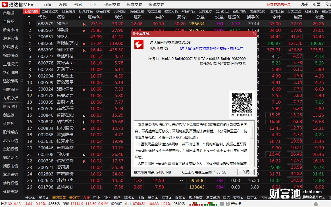Expand the CDR▲ bottom tab menu

tap(129, 198)
